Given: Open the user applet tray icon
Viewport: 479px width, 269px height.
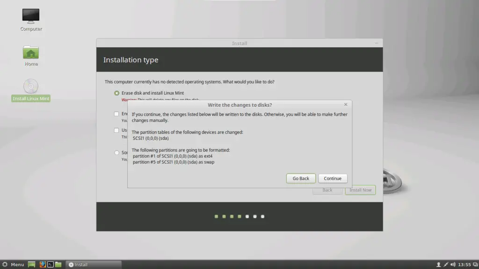Looking at the screenshot, I should coord(438,264).
